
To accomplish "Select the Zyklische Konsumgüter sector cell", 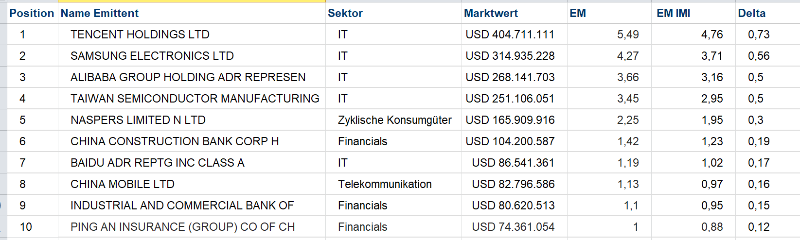I will coord(394,120).
